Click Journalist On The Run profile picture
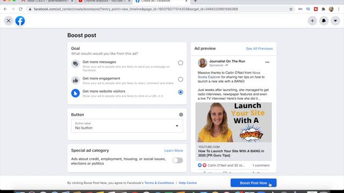The image size is (344, 193). [x=202, y=63]
